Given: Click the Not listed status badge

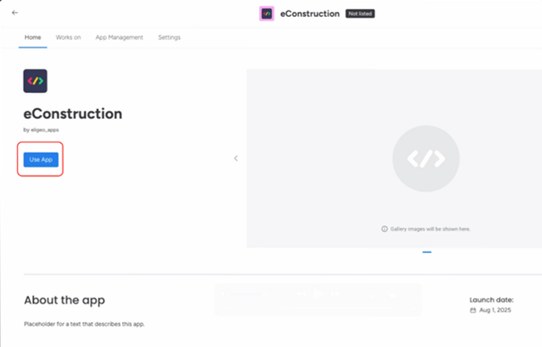Looking at the screenshot, I should tap(360, 14).
